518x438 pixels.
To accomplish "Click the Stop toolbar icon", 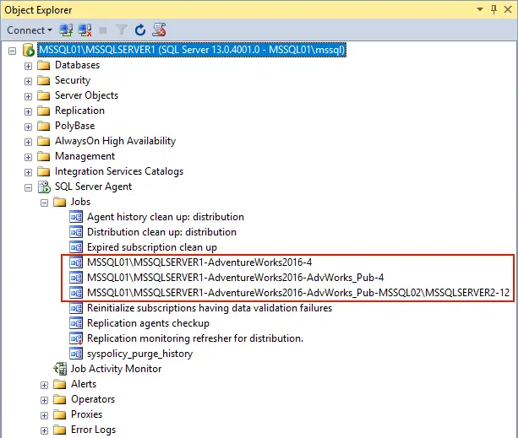I will point(103,30).
